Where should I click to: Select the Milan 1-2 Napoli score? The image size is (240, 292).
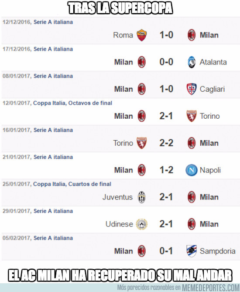166,170
